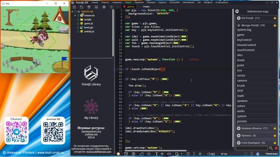Clear the library search with the red X
Viewport: 280px width, 157px height.
click(276, 148)
